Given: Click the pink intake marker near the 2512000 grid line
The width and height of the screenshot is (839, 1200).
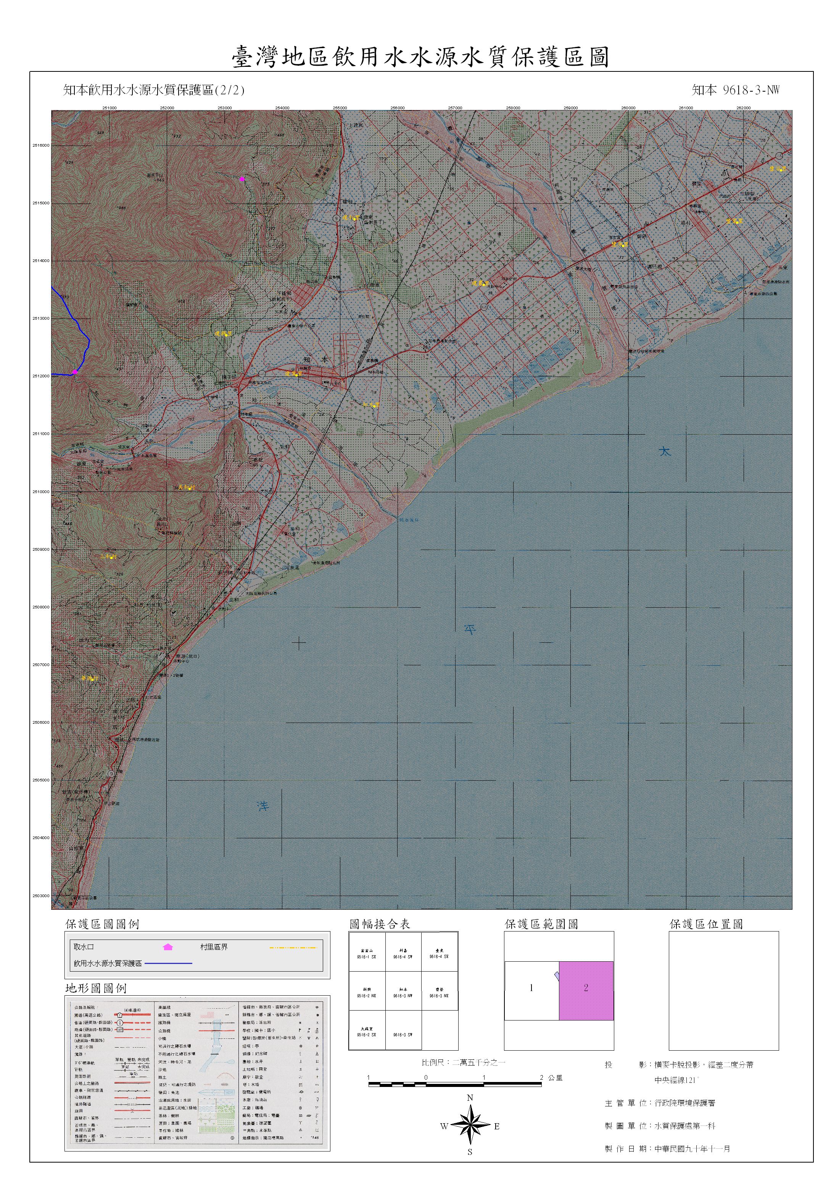Looking at the screenshot, I should (x=75, y=372).
